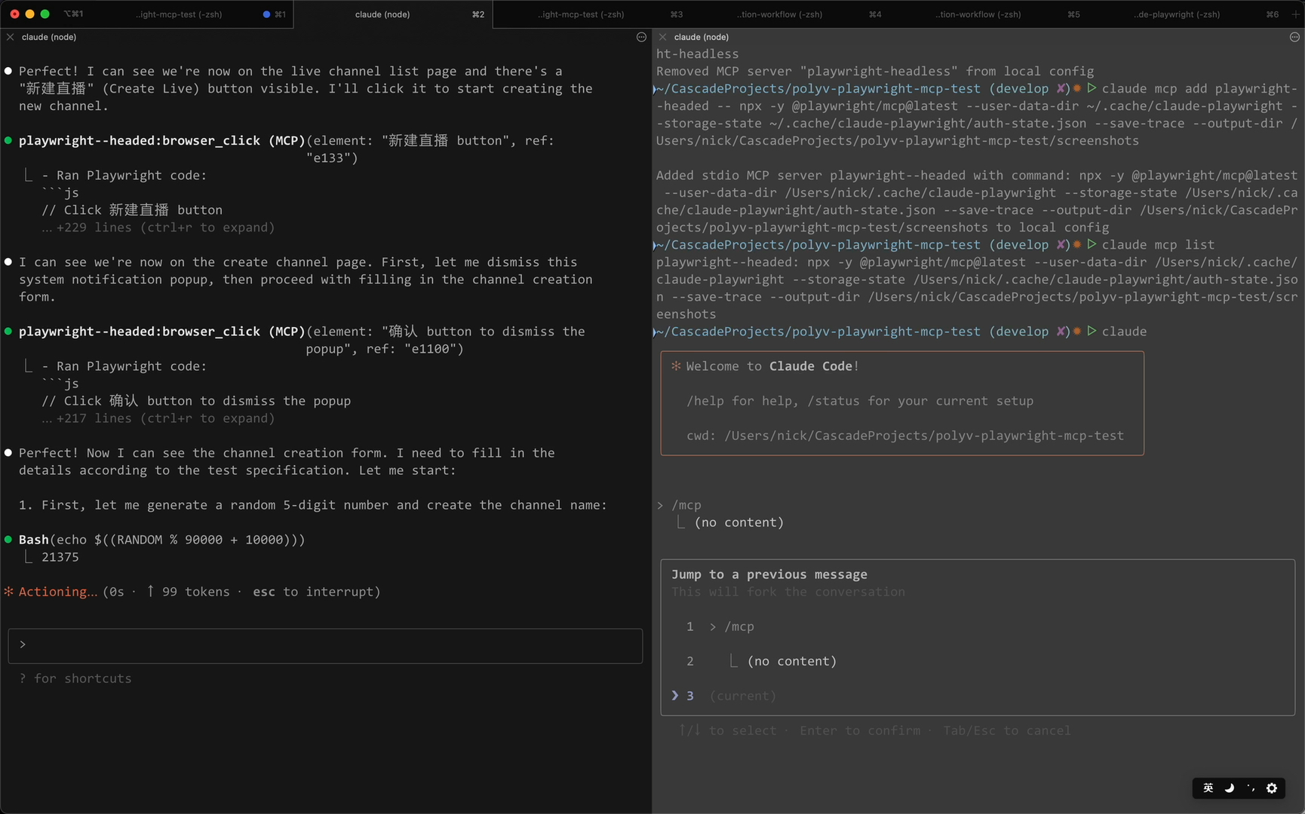Open the right pane's options menu icon
This screenshot has width=1305, height=814.
click(x=1294, y=37)
